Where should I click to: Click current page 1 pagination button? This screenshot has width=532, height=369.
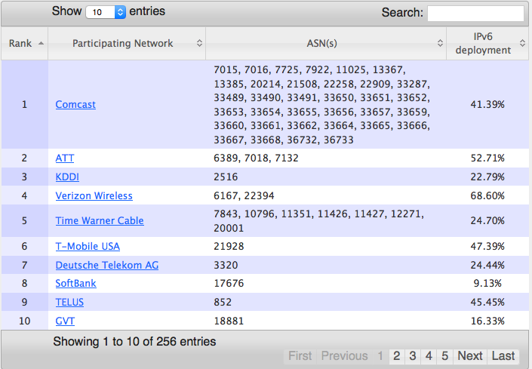pyautogui.click(x=380, y=356)
